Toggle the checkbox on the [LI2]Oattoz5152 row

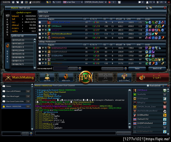(40, 48)
